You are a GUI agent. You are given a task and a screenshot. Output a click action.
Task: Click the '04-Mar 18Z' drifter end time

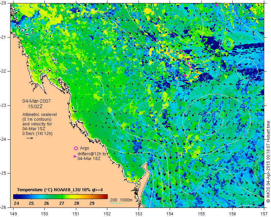click(89, 158)
